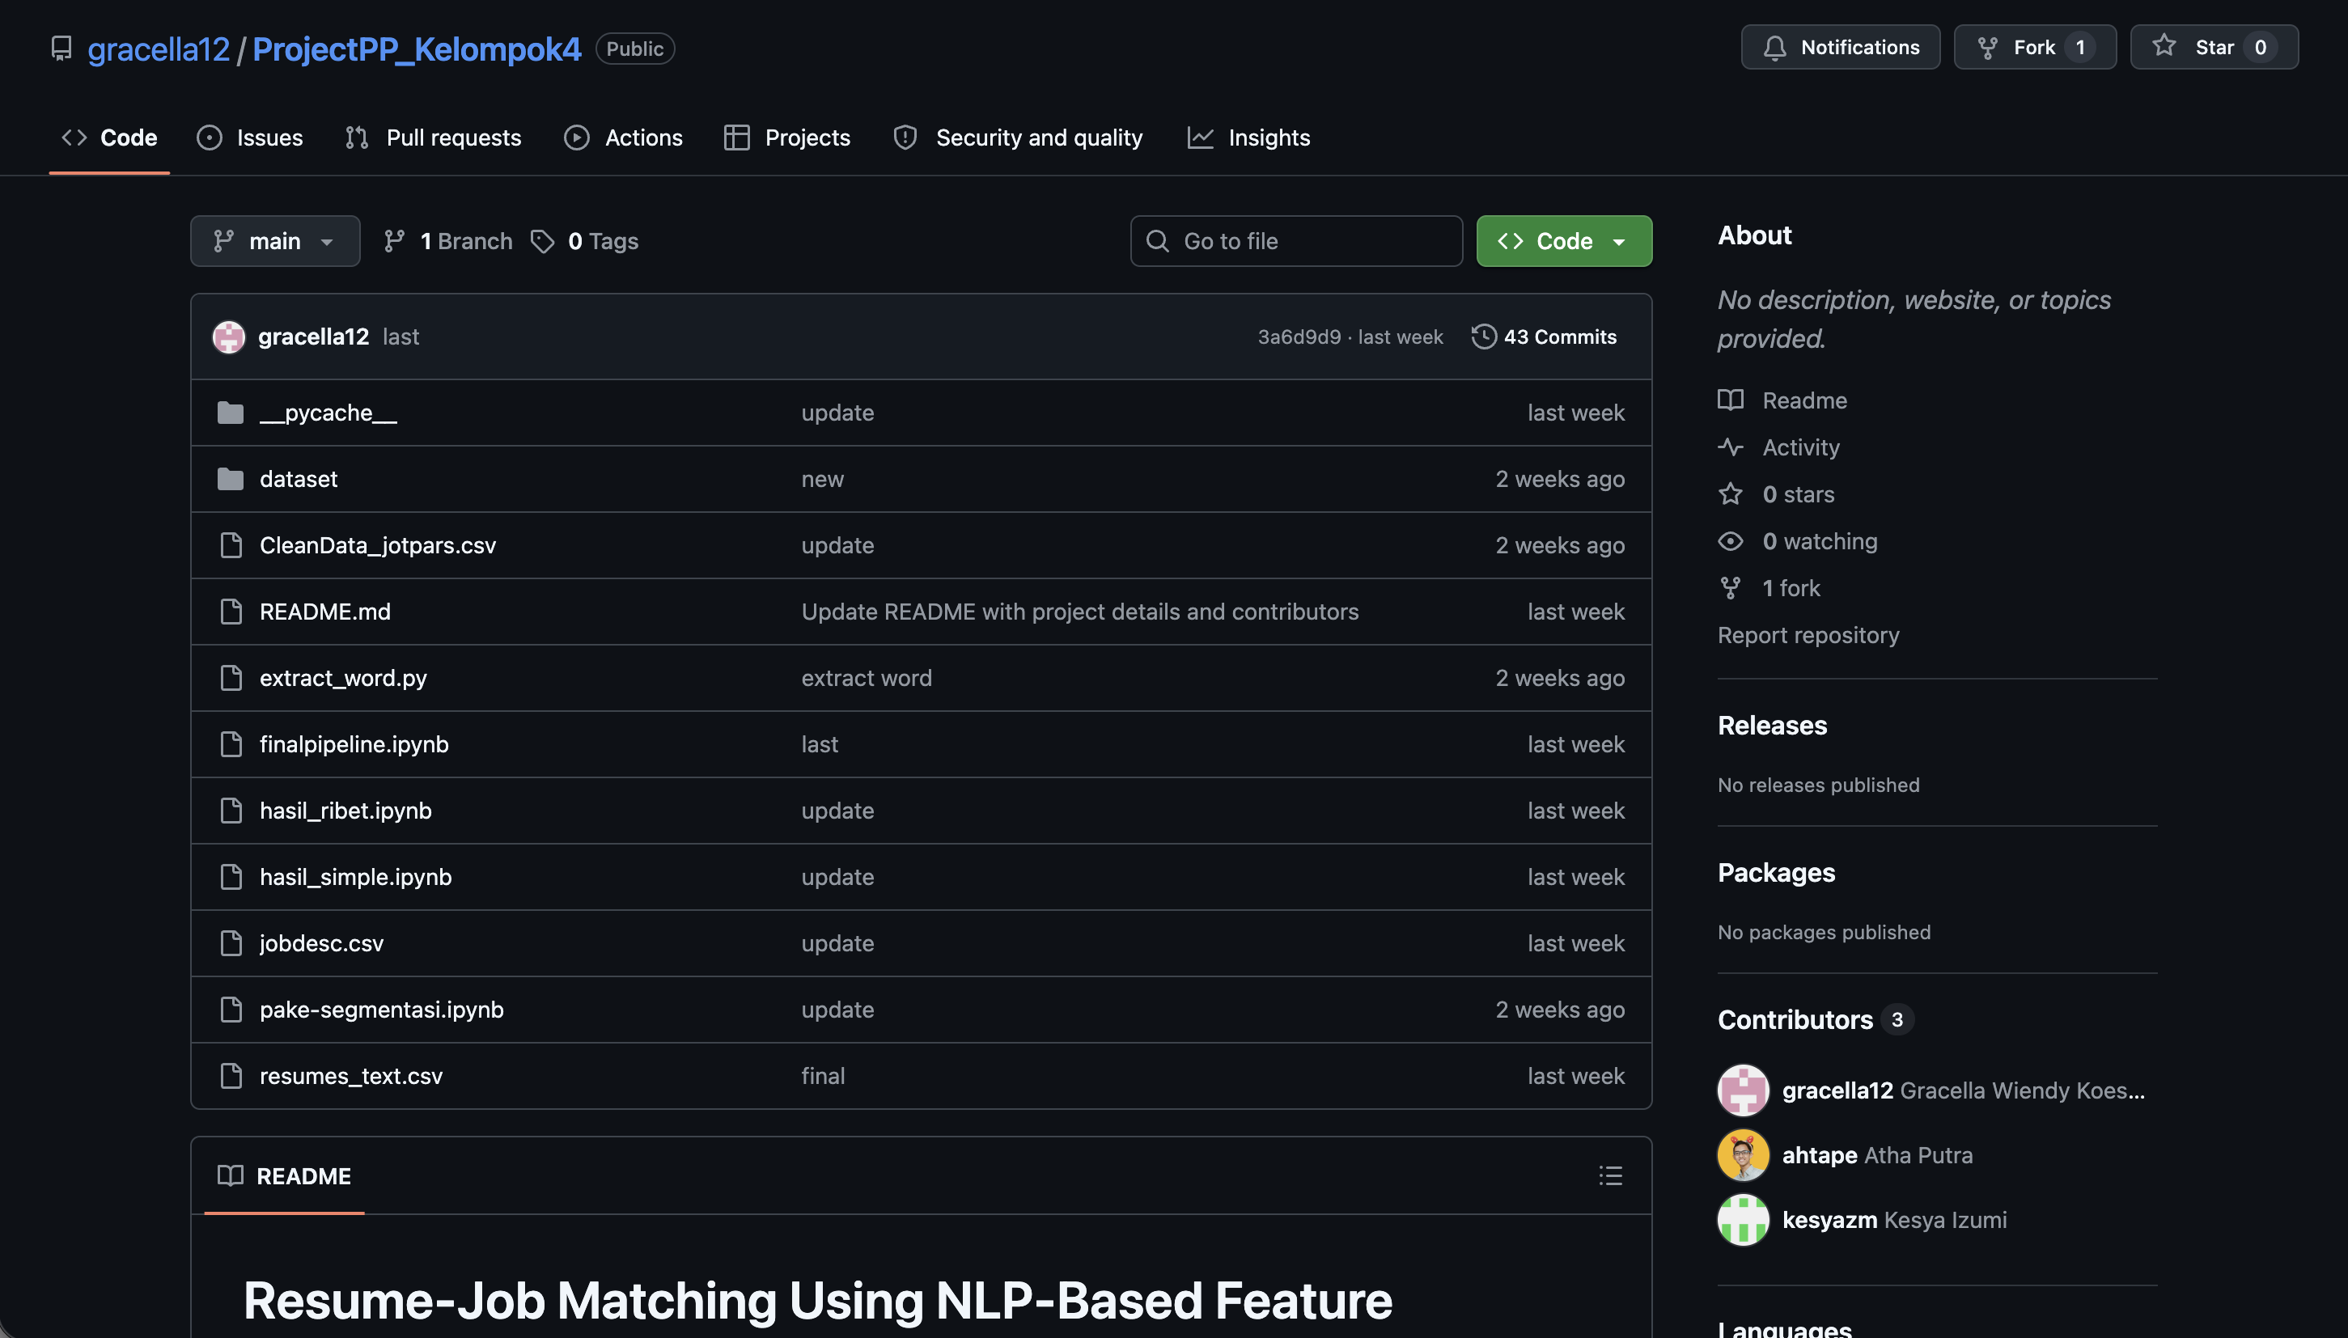Viewport: 2348px width, 1338px height.
Task: Click the __pycache__ folder icon
Action: [231, 413]
